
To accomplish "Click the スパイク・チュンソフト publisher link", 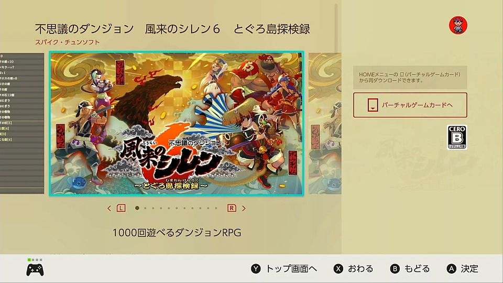I will (68, 42).
